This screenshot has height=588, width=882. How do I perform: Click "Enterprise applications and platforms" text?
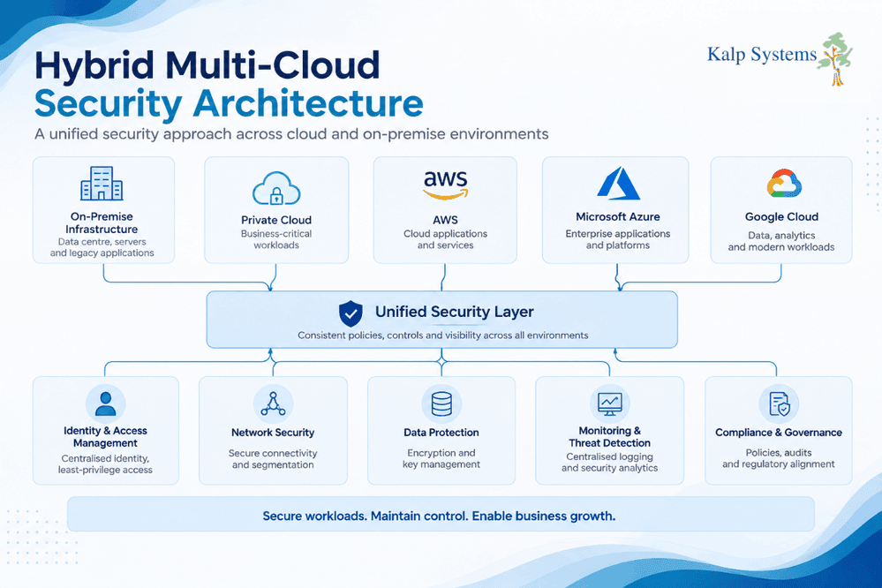[618, 239]
